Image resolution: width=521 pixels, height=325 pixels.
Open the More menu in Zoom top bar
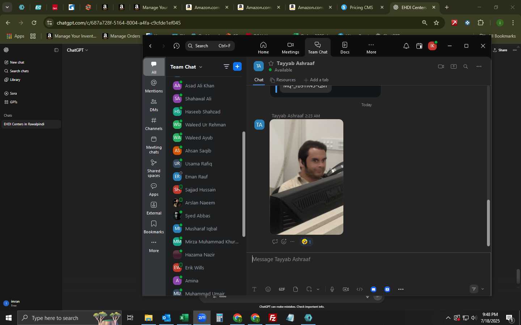[371, 47]
